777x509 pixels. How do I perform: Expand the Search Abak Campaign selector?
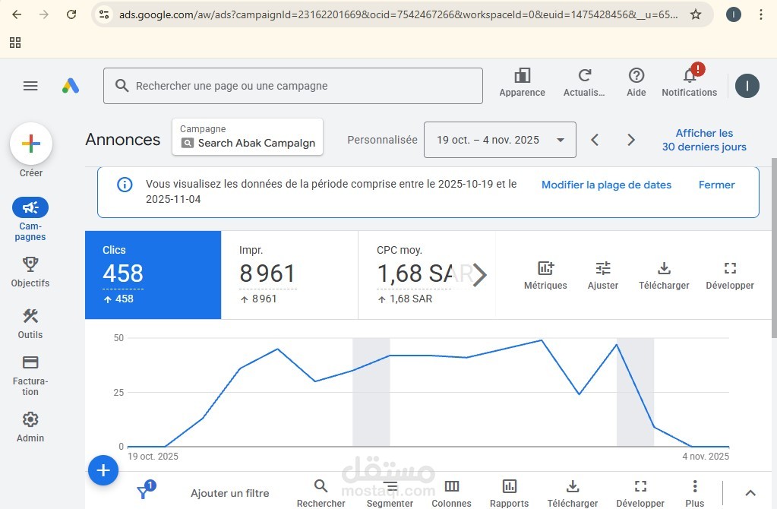coord(248,137)
